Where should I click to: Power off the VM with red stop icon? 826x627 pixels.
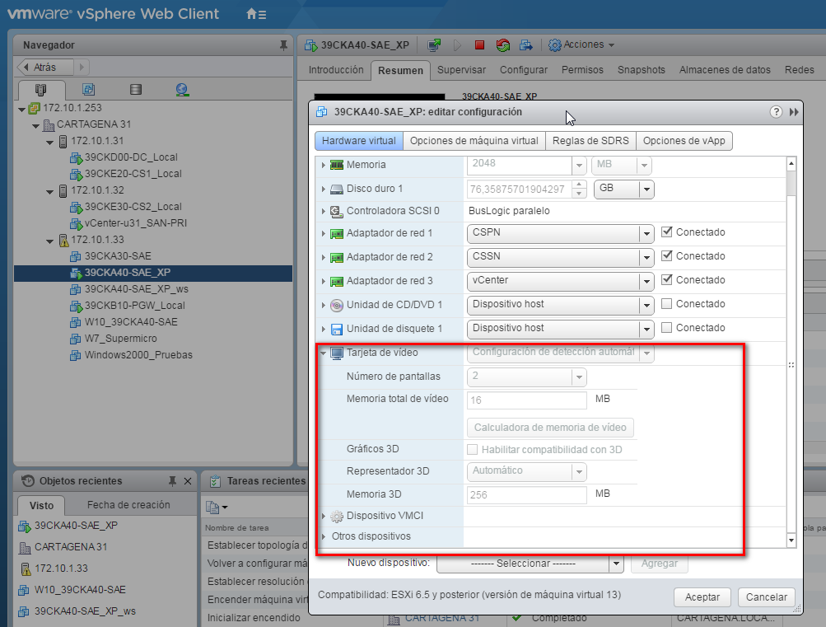tap(481, 44)
